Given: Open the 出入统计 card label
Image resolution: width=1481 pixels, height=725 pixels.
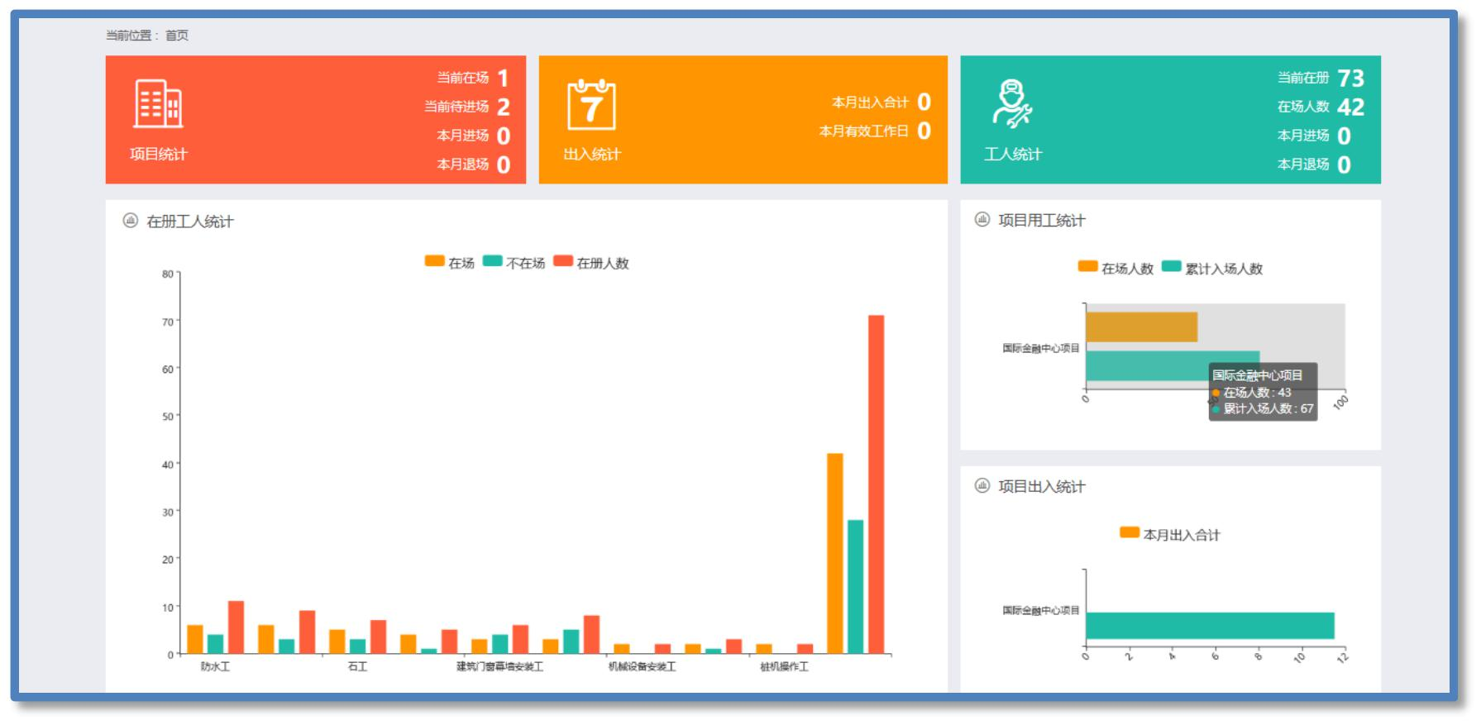Looking at the screenshot, I should coord(592,155).
